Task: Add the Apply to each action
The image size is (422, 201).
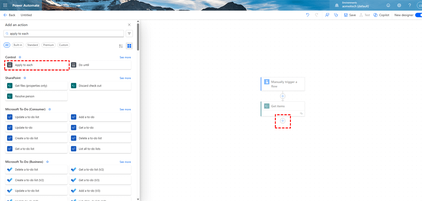Action: tap(36, 65)
